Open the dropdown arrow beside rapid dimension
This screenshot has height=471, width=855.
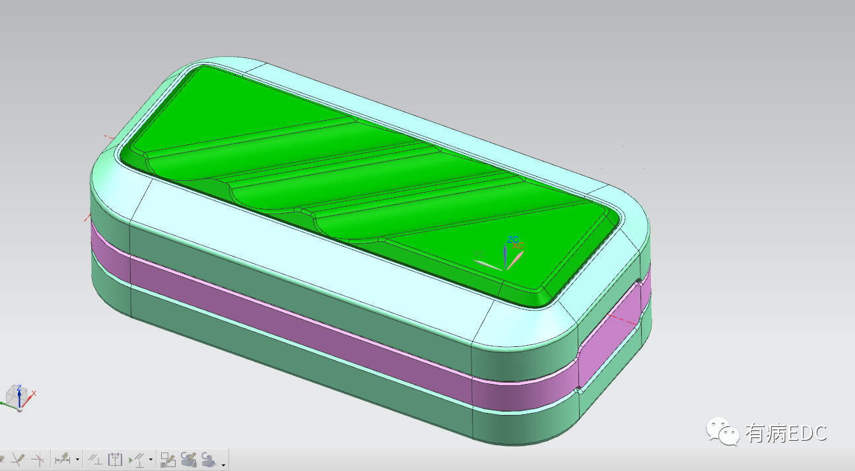[x=78, y=459]
